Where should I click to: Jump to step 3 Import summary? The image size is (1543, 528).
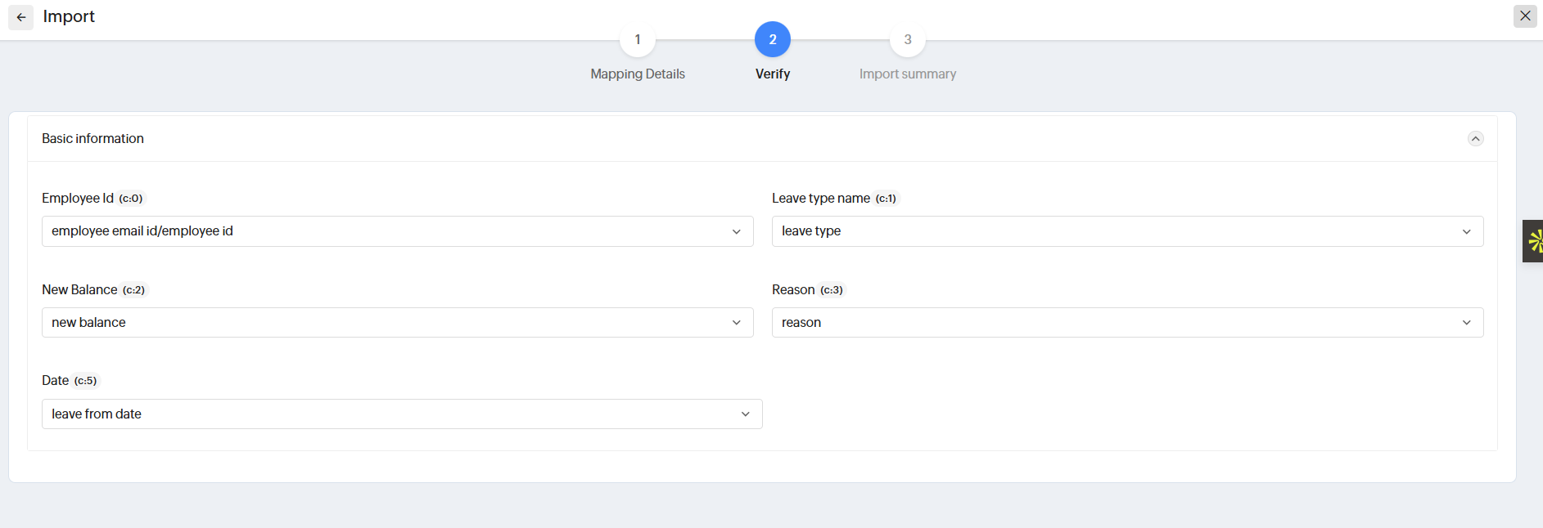907,39
